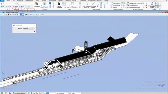Select the Построить линию tool
Screen dimensions: 168x94
coord(93,5)
